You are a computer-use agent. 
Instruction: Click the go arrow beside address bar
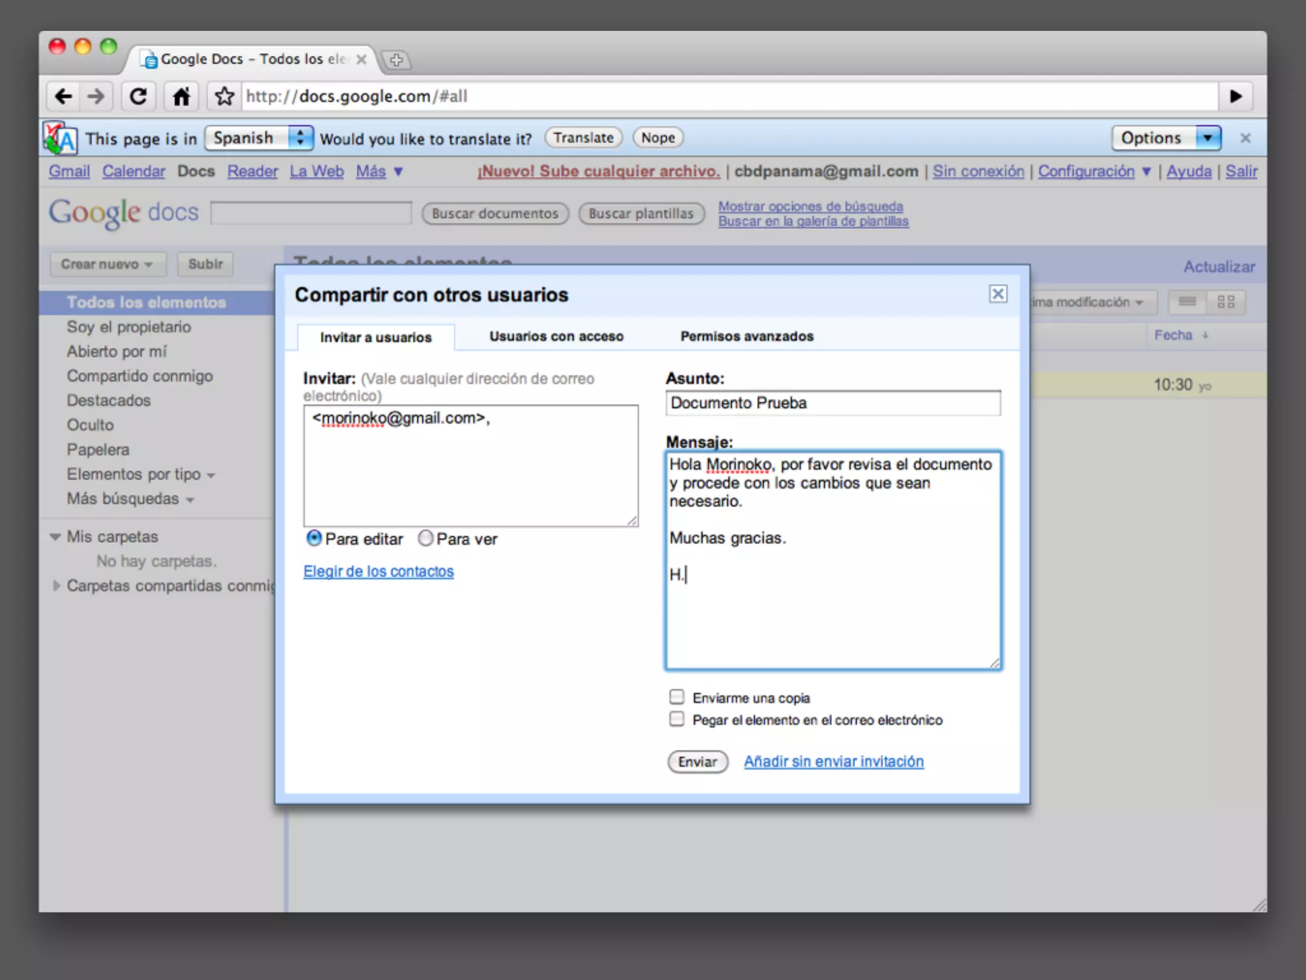coord(1235,96)
